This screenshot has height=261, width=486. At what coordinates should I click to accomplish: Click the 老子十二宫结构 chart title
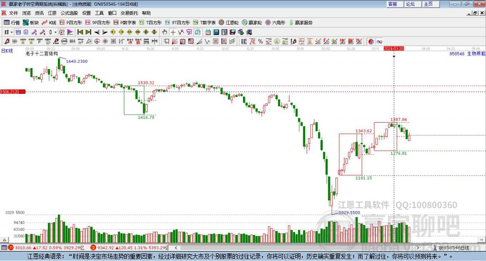[x=42, y=54]
